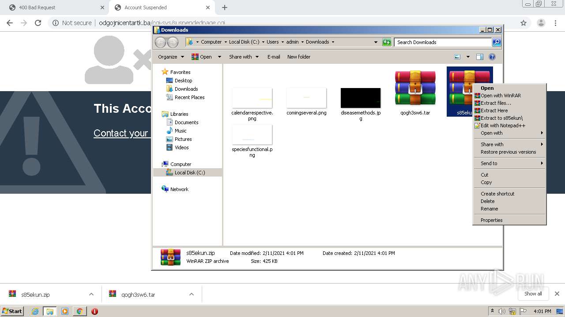Open Internet Explorer from taskbar
The width and height of the screenshot is (565, 317).
click(35, 311)
